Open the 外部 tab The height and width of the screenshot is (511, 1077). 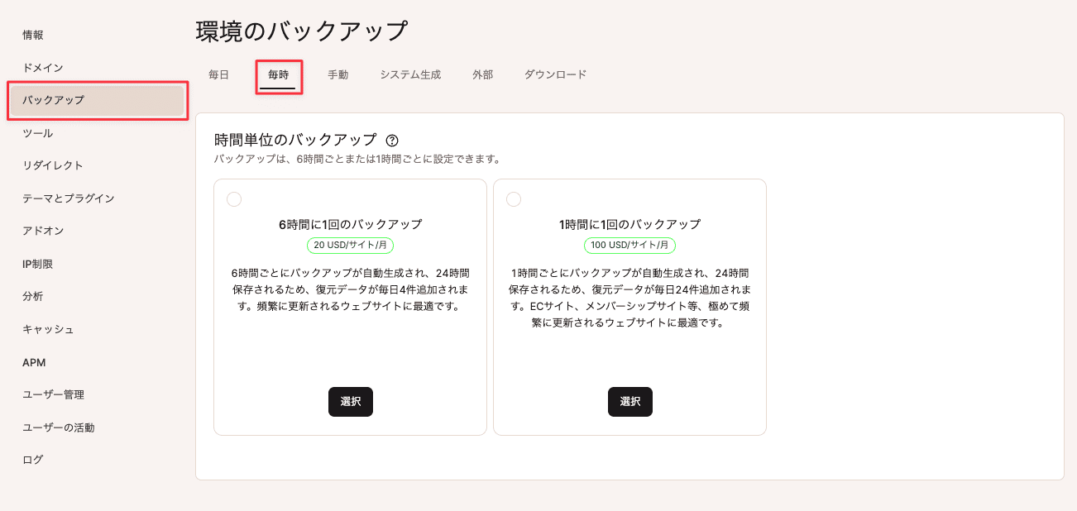(x=482, y=74)
